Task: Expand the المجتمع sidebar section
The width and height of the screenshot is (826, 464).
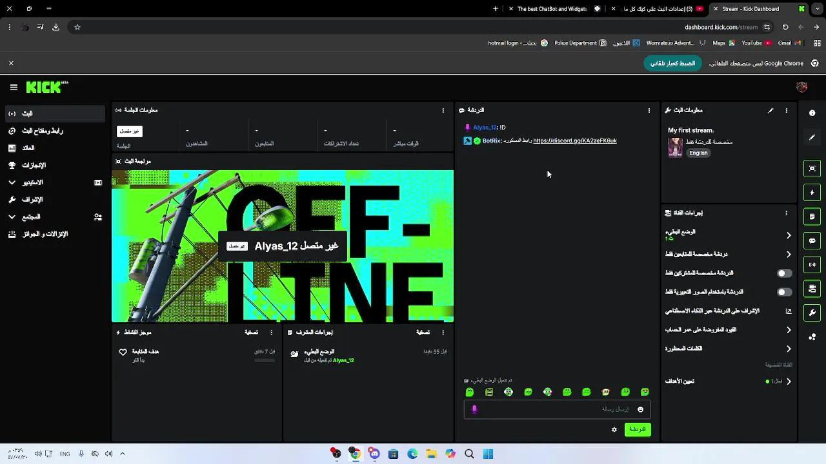Action: point(54,217)
